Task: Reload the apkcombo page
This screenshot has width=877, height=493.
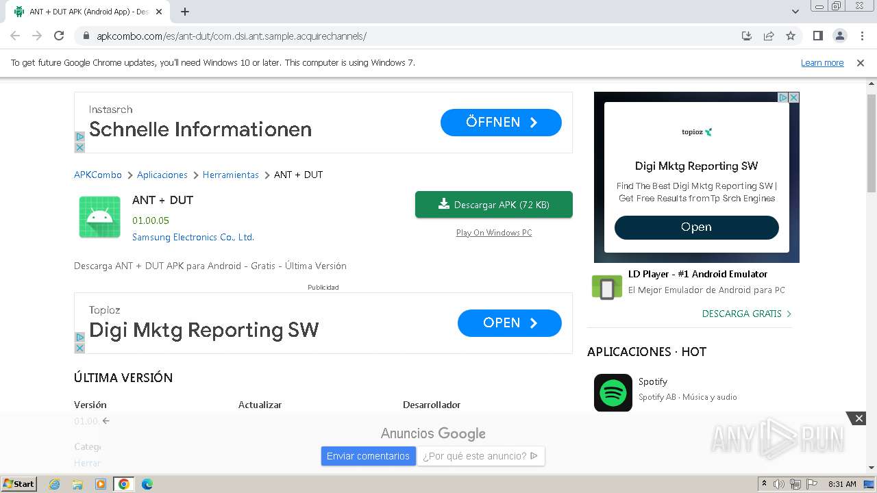Action: click(59, 36)
